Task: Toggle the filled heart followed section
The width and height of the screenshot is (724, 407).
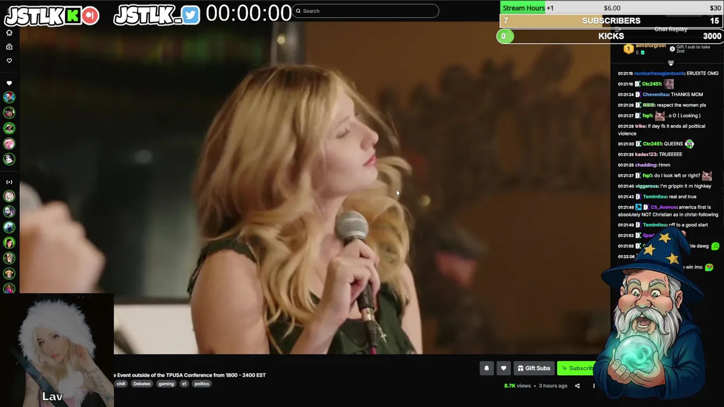Action: point(9,83)
